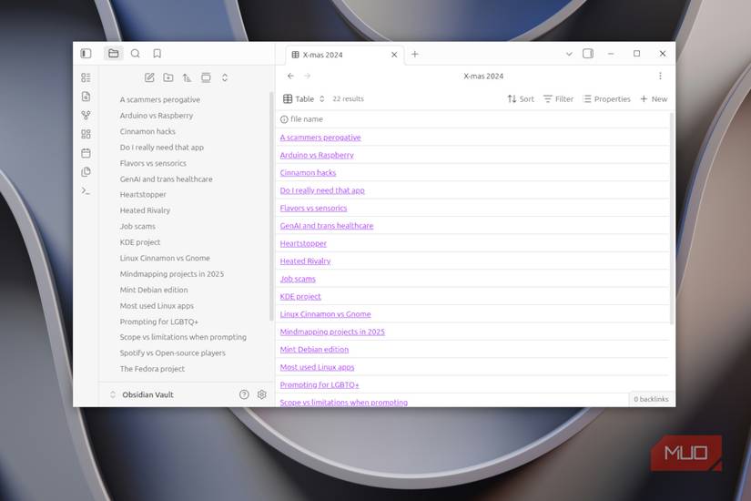The image size is (751, 501).
Task: Open 'Linux Cinnamon vs Gnome' table link
Action: pos(325,314)
